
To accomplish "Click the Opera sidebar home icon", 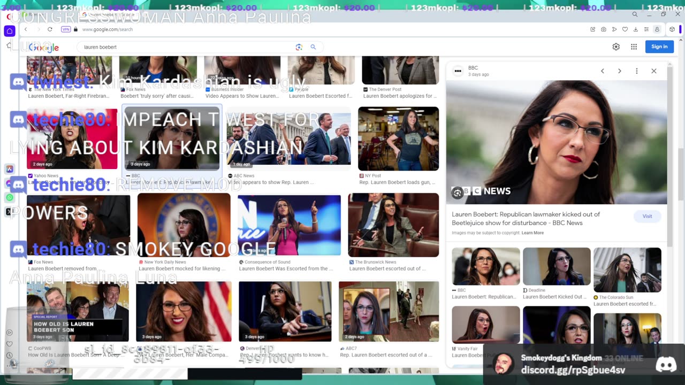I will click(10, 31).
